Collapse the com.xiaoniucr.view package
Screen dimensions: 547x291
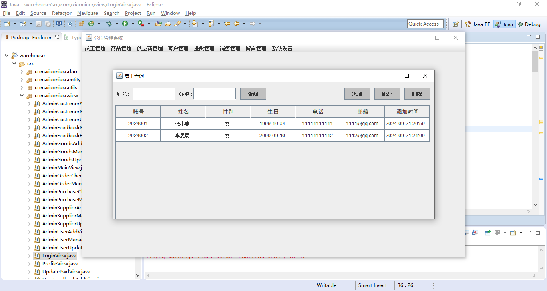click(x=22, y=96)
